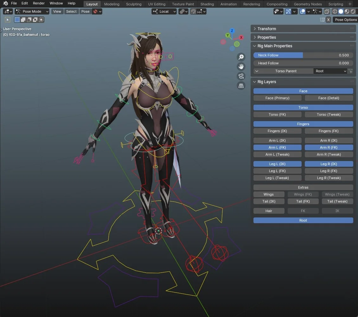Click the Wings button under Extras
Viewport: 358px width, 317px height.
click(x=269, y=194)
